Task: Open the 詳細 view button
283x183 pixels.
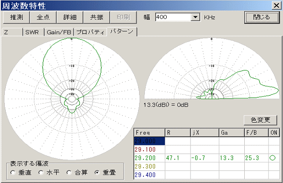Action: 70,17
